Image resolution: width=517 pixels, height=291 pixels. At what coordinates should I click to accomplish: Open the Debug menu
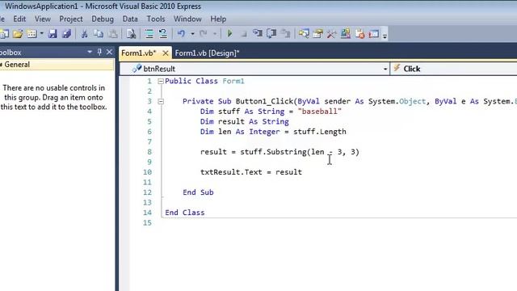tap(103, 19)
